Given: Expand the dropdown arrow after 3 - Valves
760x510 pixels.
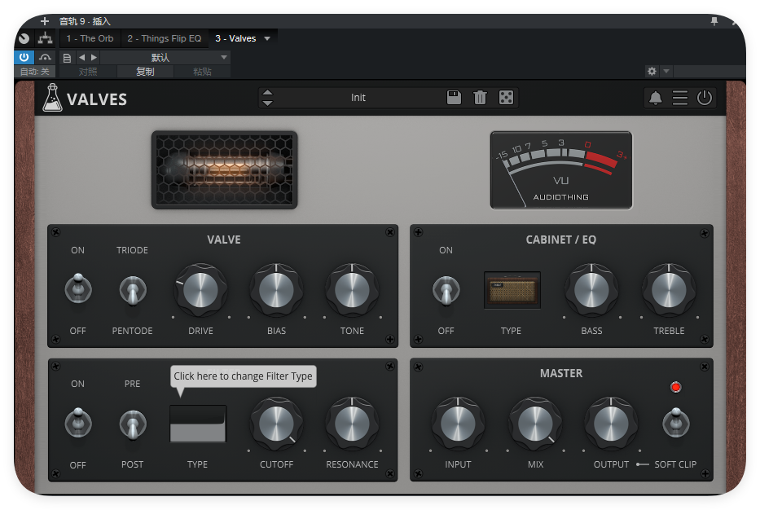Looking at the screenshot, I should (x=267, y=38).
